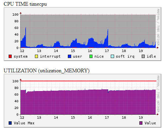Click the CPU spike peak near hour 12
Screen dimensions: 164x132
[26, 27]
